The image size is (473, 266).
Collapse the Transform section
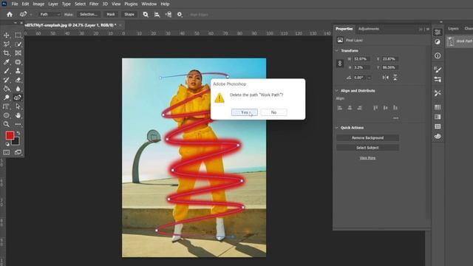(x=337, y=51)
